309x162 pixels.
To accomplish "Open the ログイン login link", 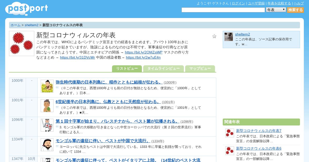I will [238, 3].
